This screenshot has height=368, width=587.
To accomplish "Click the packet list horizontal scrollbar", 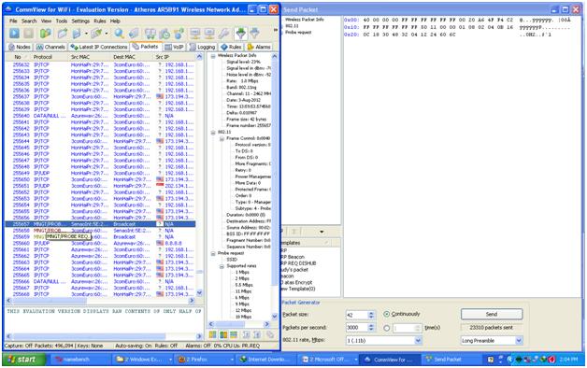I will [x=101, y=301].
